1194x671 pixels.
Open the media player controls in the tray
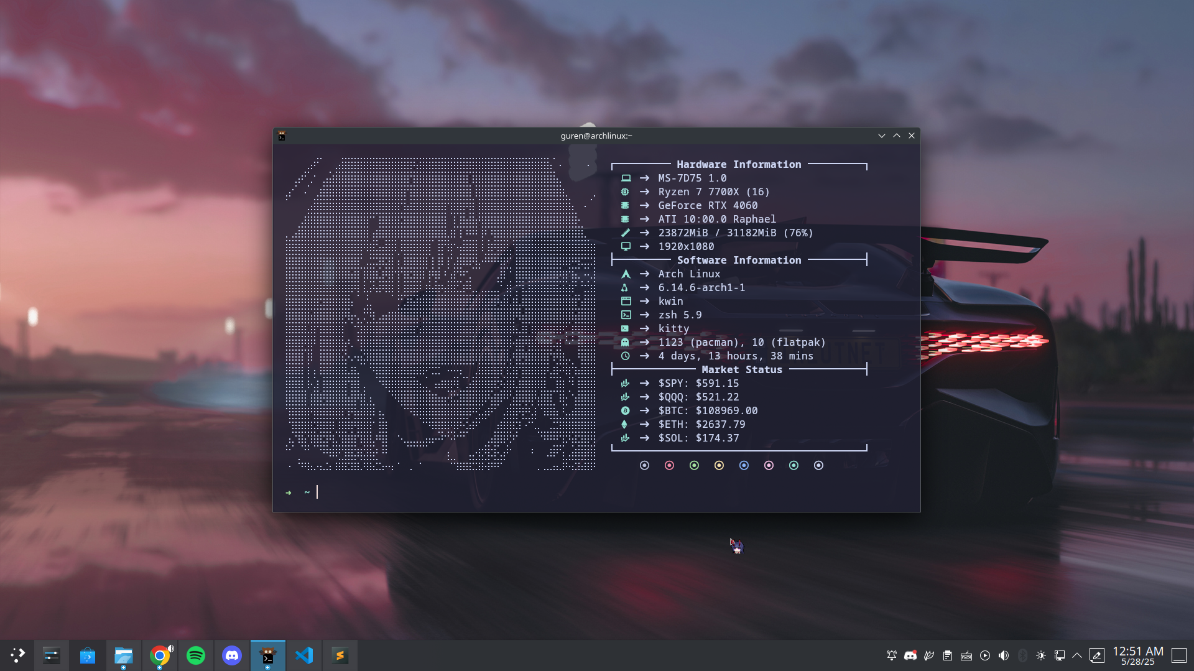(985, 655)
